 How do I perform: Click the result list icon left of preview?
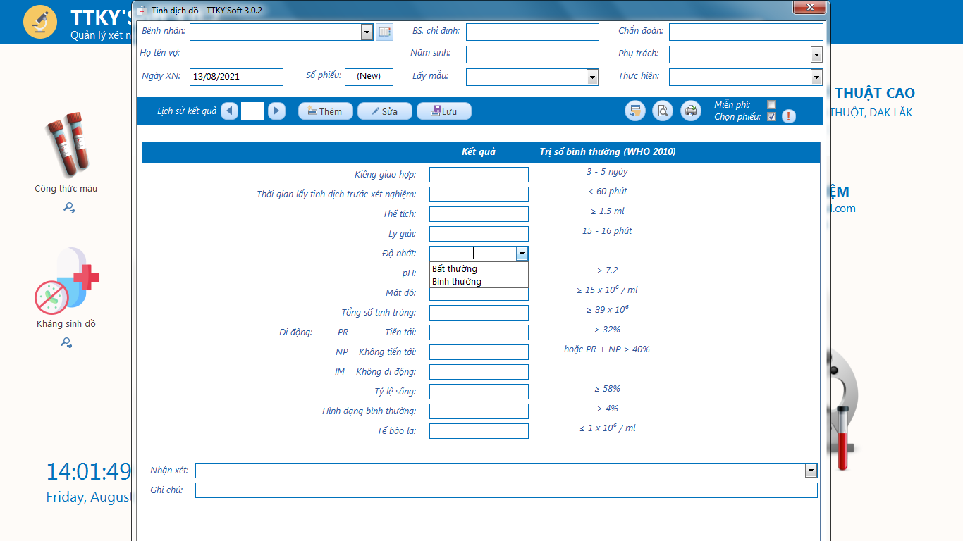pyautogui.click(x=634, y=111)
